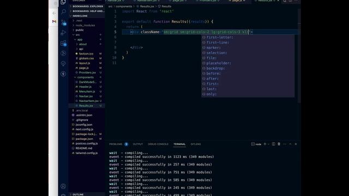Expand the OUTLINE section
Viewport: 349px width, 196px height.
86,194
